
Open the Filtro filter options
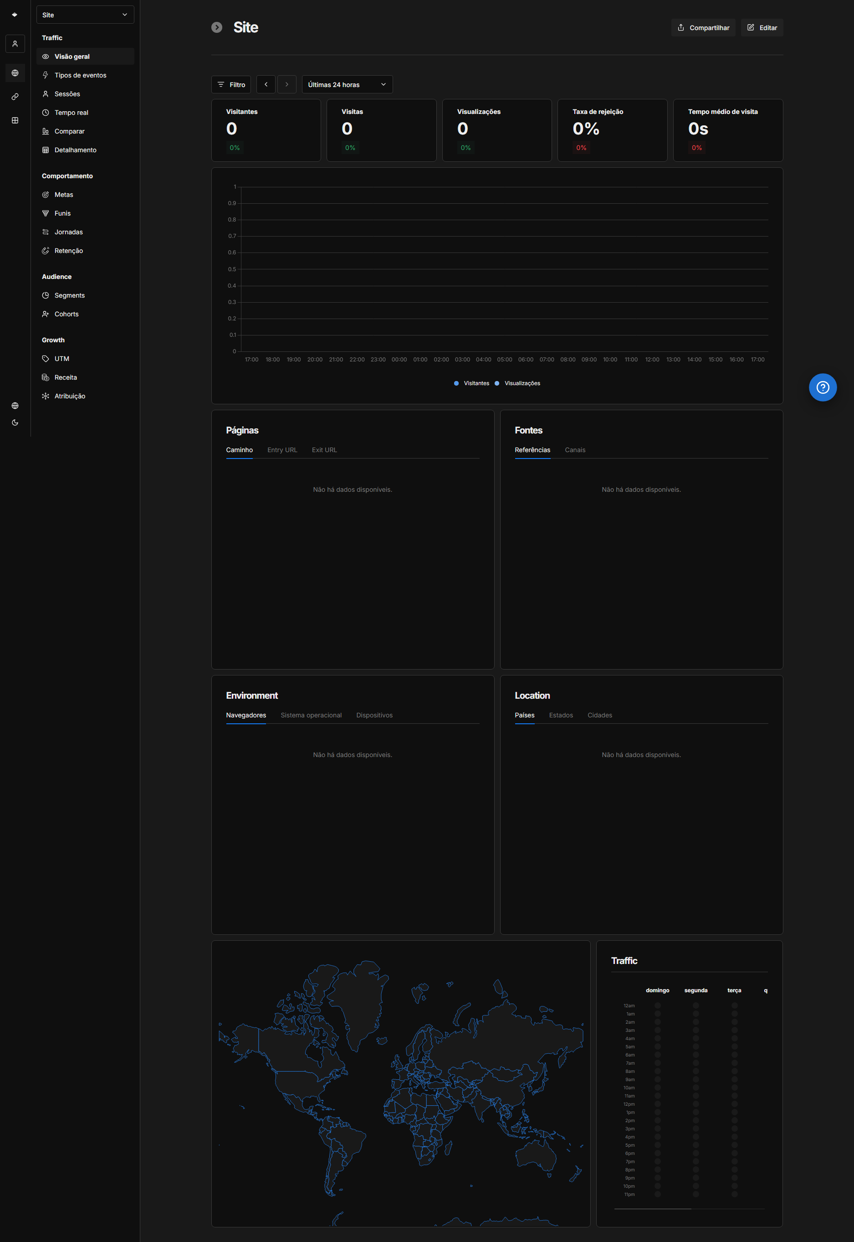231,85
